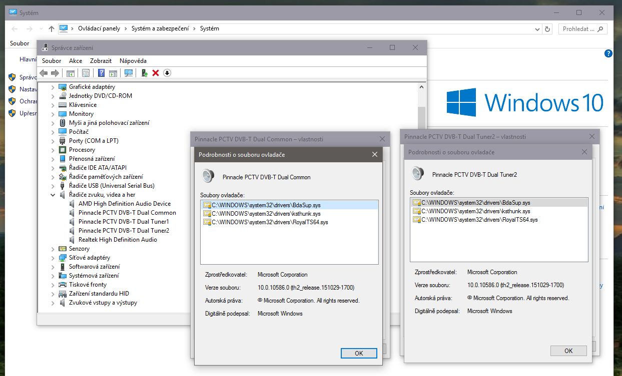Click the Update driver toolbar icon
Screen dimensions: 622x376
(x=144, y=73)
